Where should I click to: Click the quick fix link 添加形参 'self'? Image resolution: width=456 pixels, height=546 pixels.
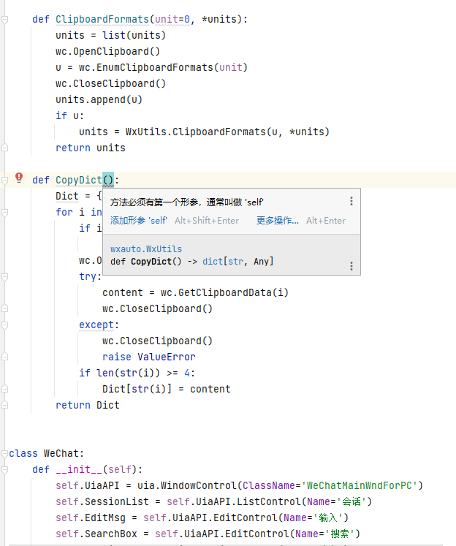(x=139, y=221)
